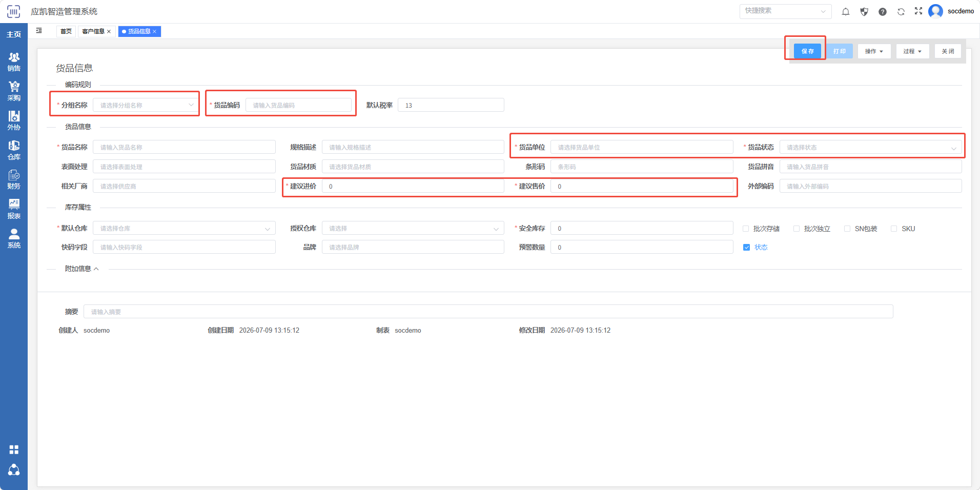980x490 pixels.
Task: Click the 货品材质 selection field
Action: click(413, 167)
